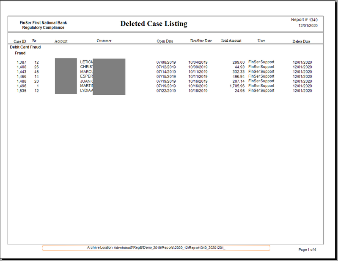Click the Open Date column header
The width and height of the screenshot is (338, 261).
[x=165, y=41]
